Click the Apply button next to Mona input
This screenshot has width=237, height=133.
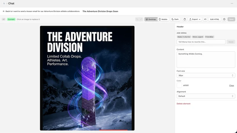[x=231, y=42]
